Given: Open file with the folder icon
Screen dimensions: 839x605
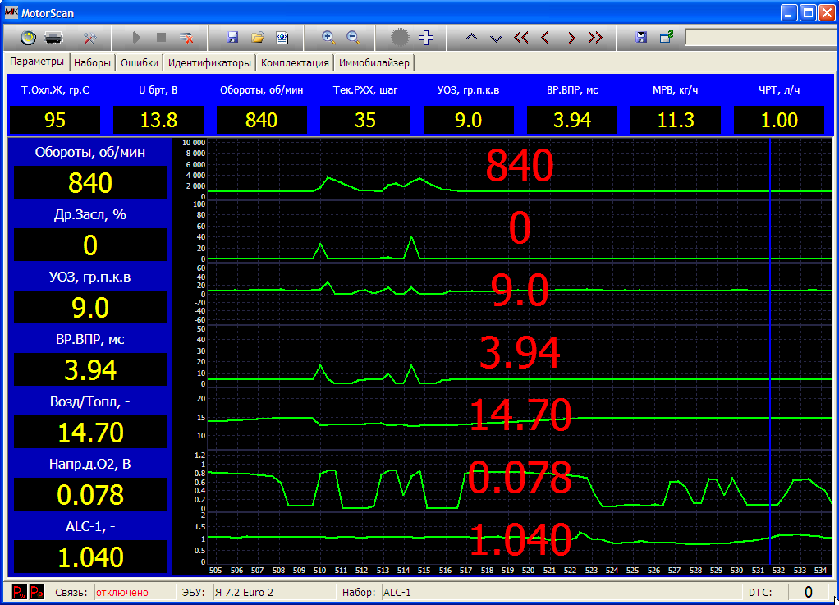Looking at the screenshot, I should [x=258, y=38].
